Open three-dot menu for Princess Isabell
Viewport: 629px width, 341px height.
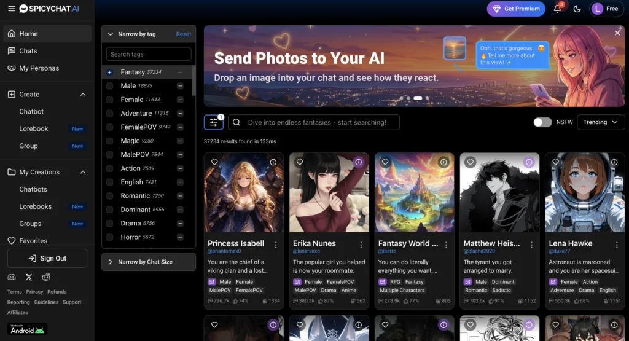(x=276, y=245)
